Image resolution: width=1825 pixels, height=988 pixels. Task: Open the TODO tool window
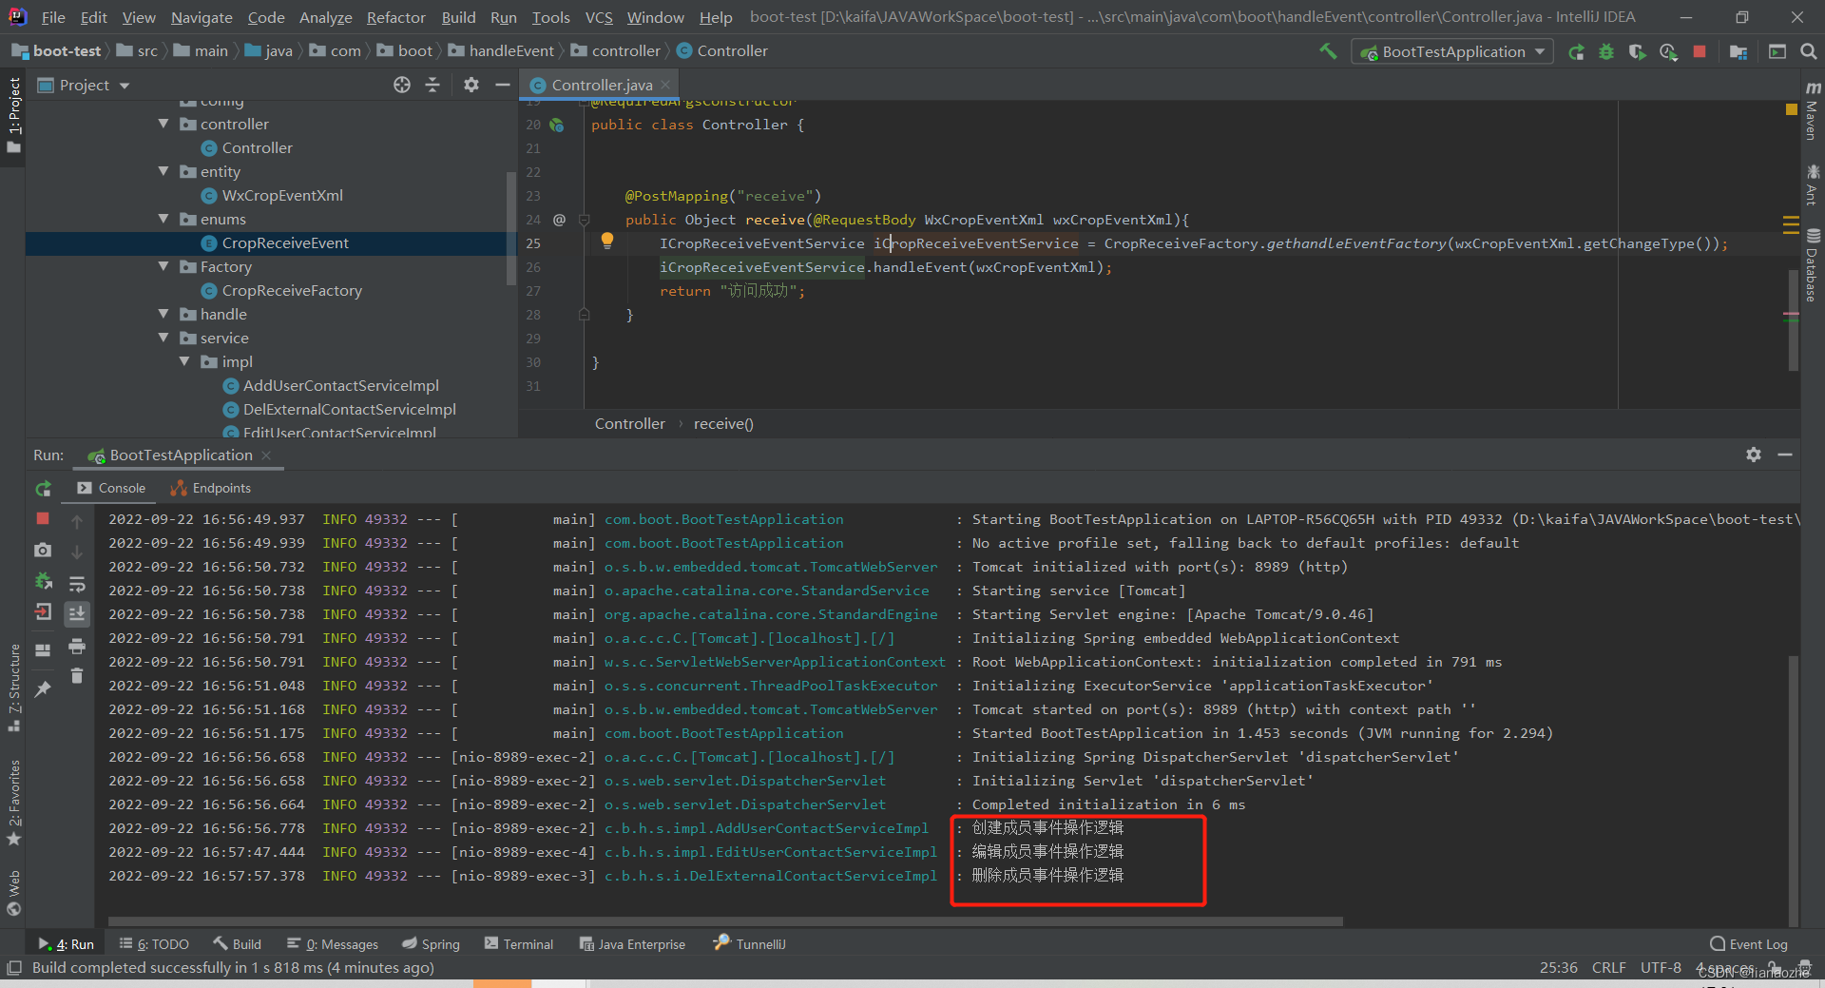click(x=154, y=944)
